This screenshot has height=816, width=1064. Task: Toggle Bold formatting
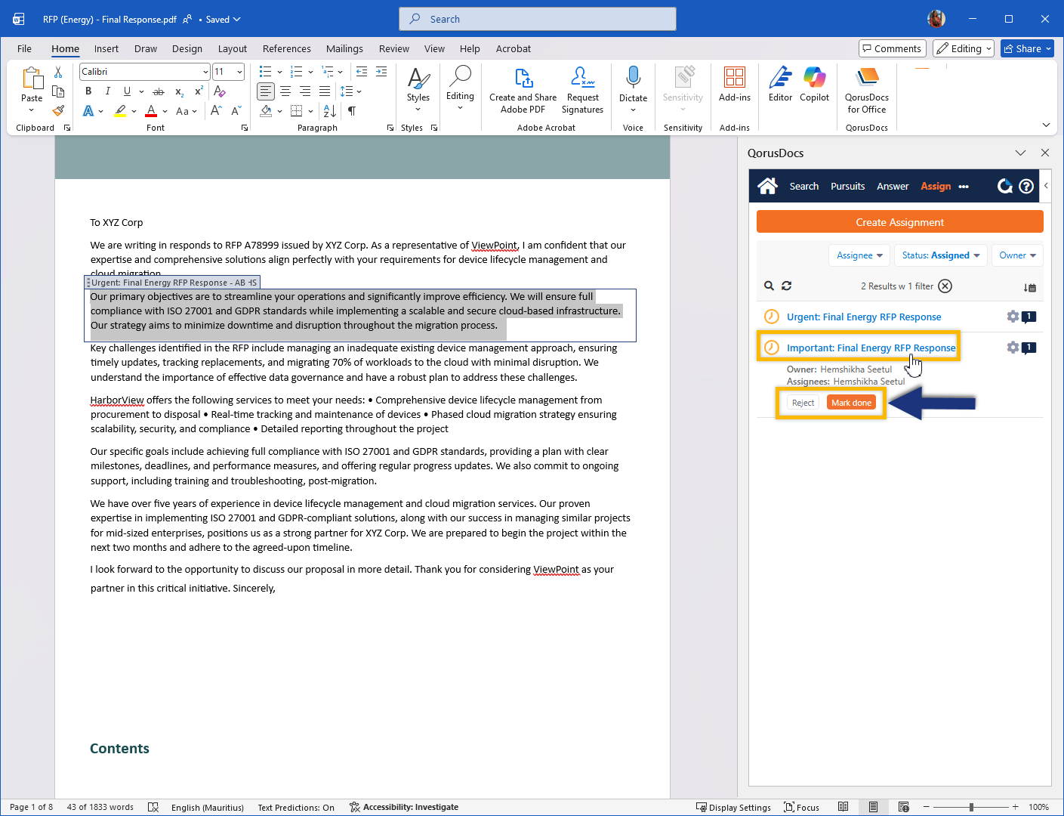(88, 91)
